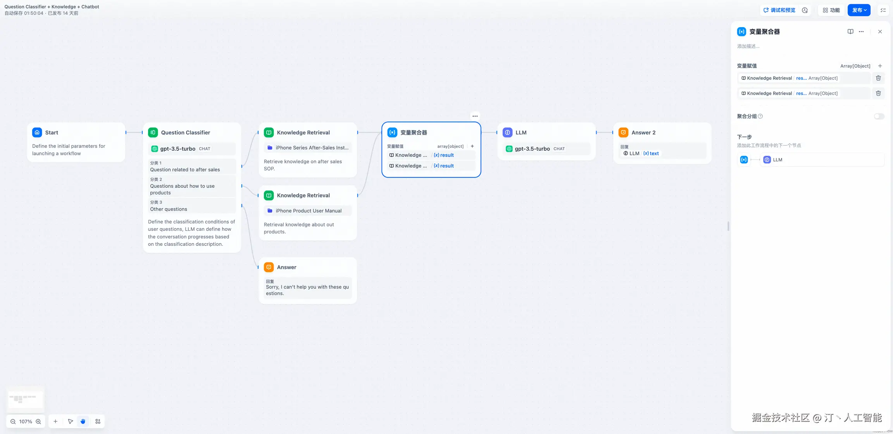Open the help book icon in panel
The width and height of the screenshot is (893, 434).
click(x=850, y=32)
